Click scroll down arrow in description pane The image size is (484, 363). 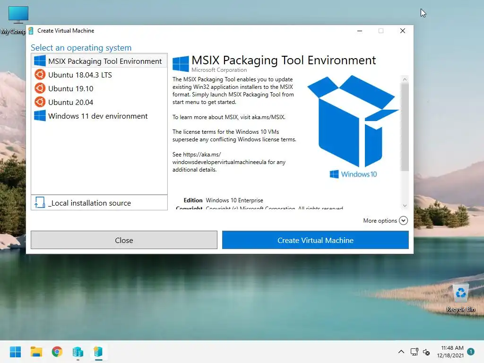pos(405,206)
